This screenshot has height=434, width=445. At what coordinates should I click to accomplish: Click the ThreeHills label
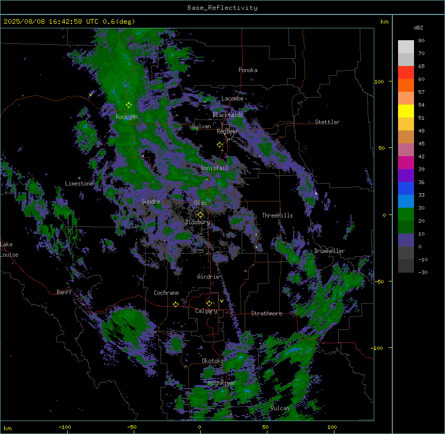[x=277, y=215]
